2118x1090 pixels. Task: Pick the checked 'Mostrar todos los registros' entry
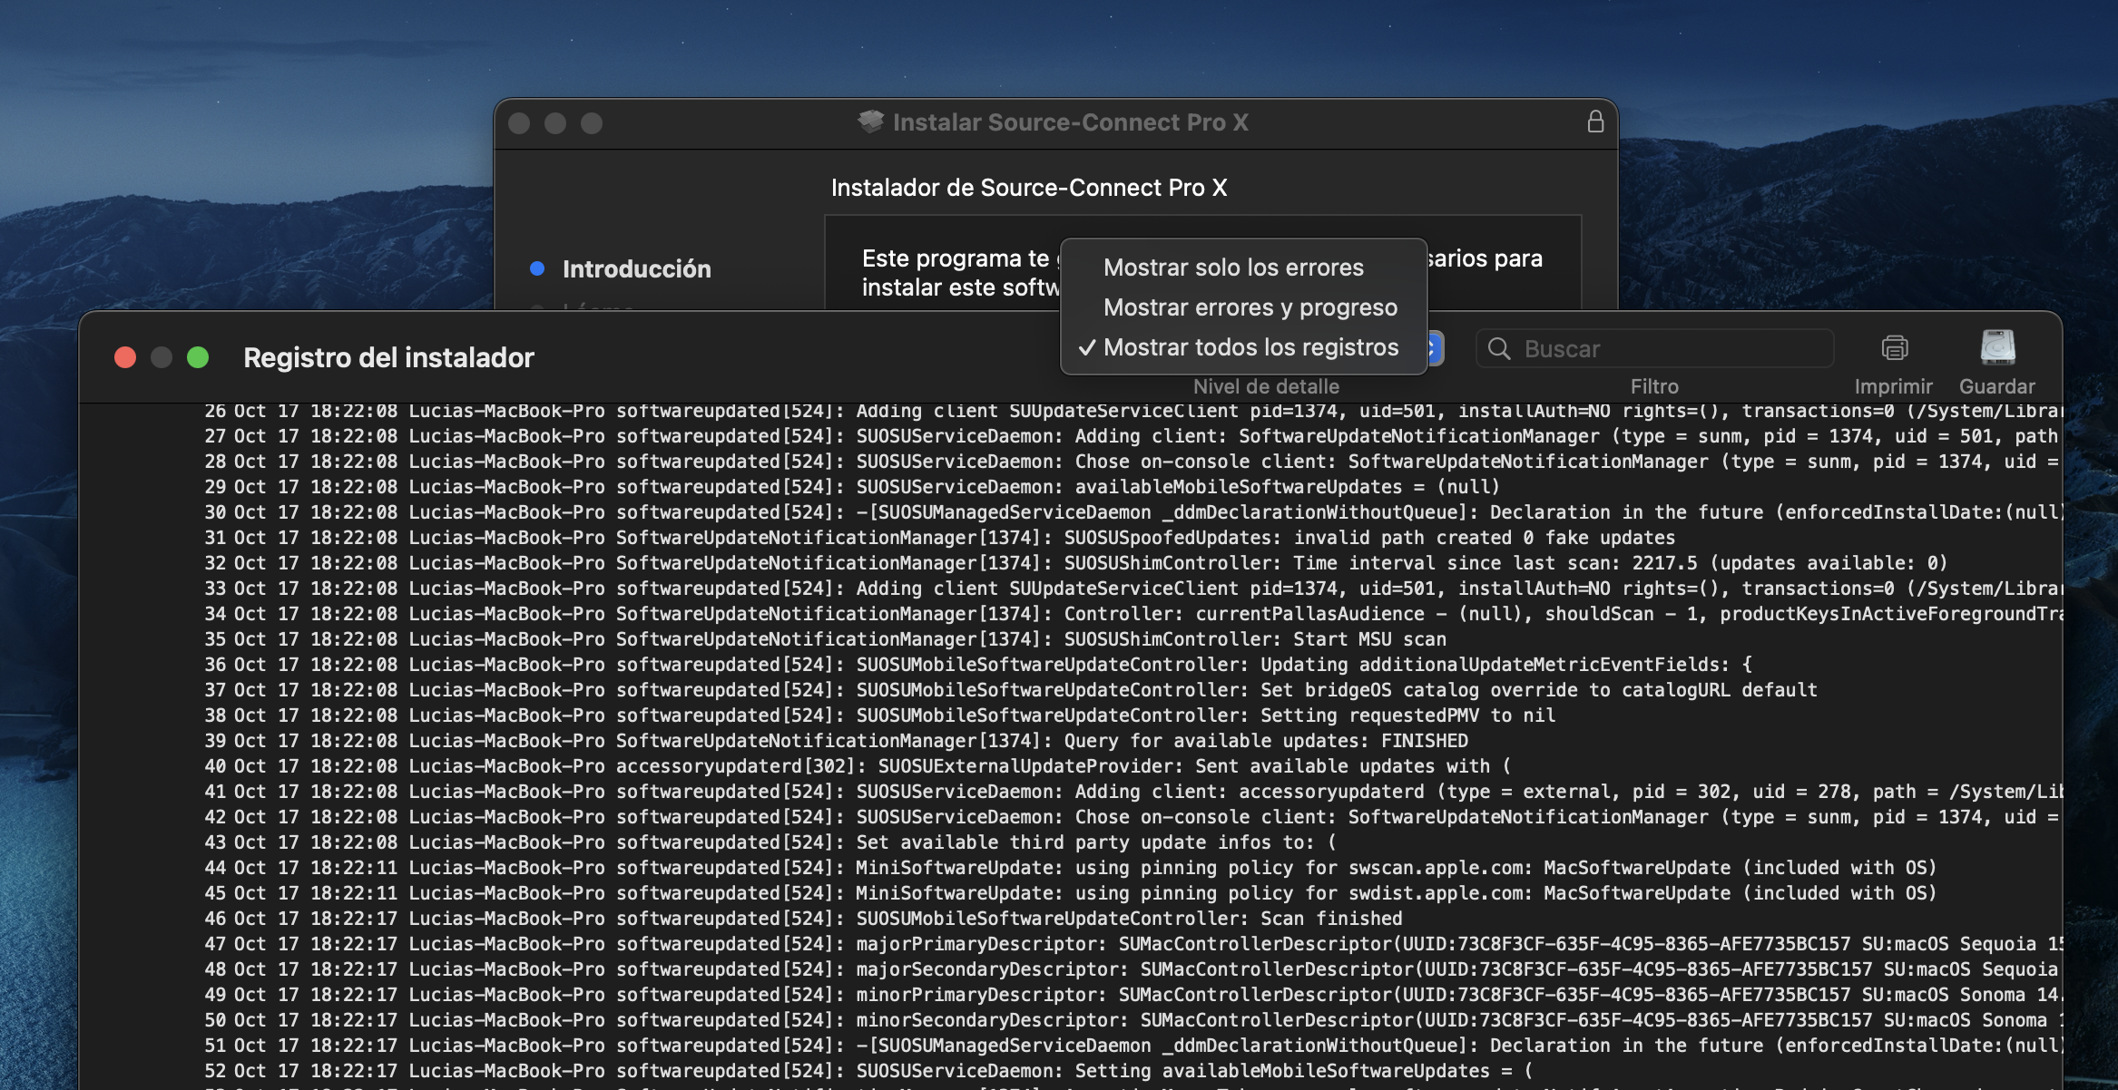1250,347
